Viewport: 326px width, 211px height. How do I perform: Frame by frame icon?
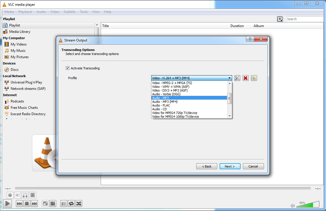33,195
